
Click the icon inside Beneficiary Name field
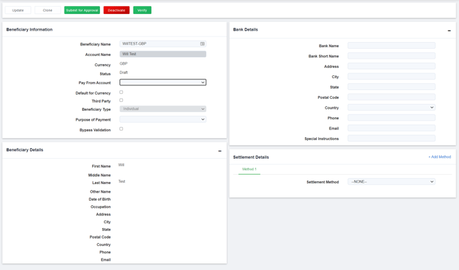tap(202, 44)
